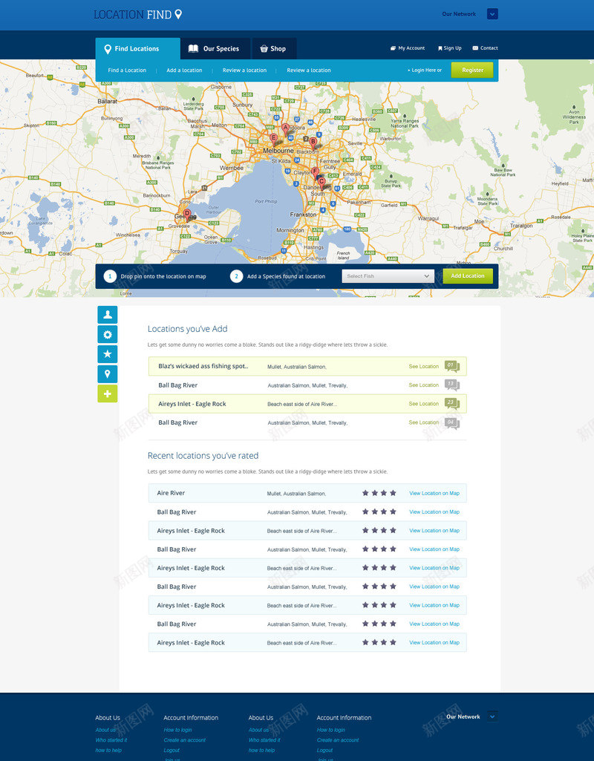
Task: Click the green Register button
Action: coord(472,70)
